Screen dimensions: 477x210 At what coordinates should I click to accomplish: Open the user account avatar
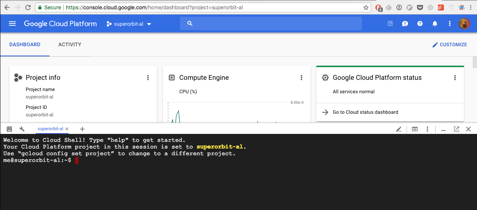coord(464,23)
